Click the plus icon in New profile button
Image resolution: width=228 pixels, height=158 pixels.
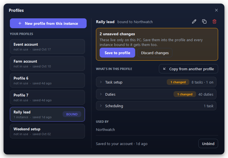tap(20, 23)
